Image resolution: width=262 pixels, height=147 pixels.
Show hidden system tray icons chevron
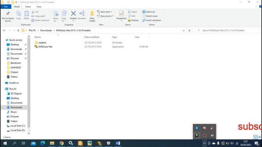[204, 143]
